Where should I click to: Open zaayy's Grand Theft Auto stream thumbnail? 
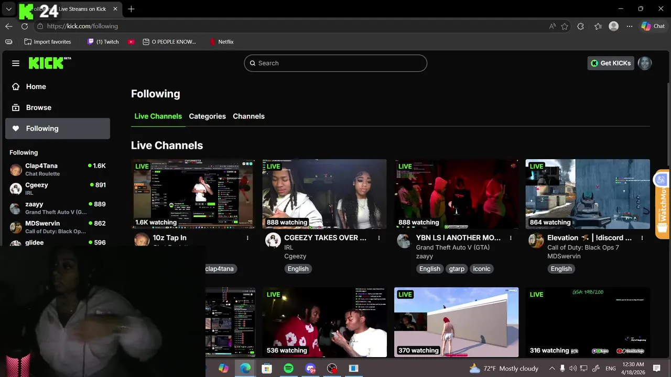(x=456, y=194)
